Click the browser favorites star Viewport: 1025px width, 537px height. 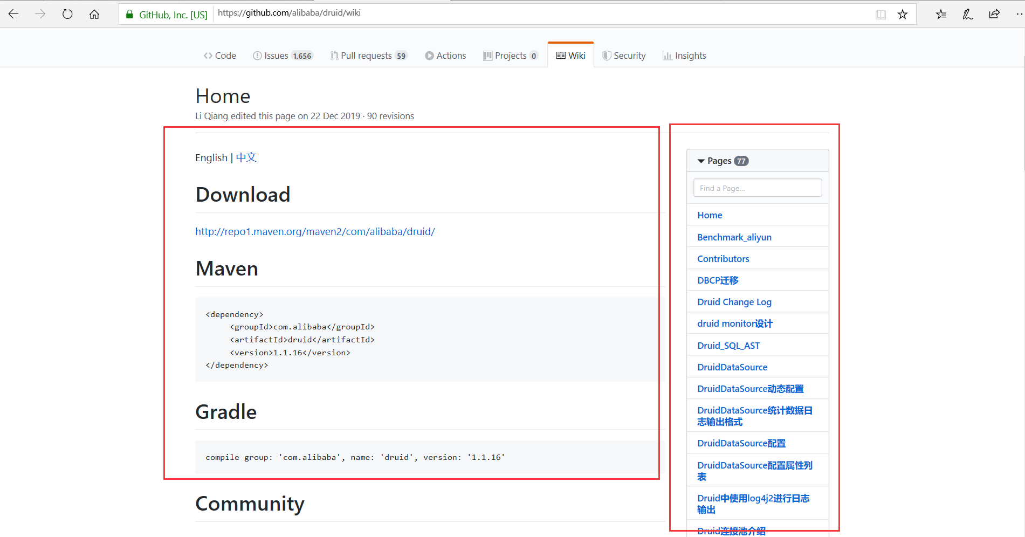coord(903,14)
